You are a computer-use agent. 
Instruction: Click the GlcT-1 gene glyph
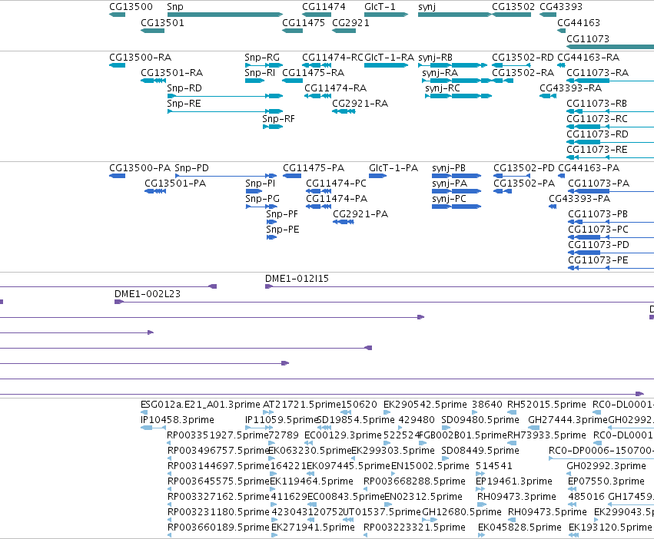(386, 15)
